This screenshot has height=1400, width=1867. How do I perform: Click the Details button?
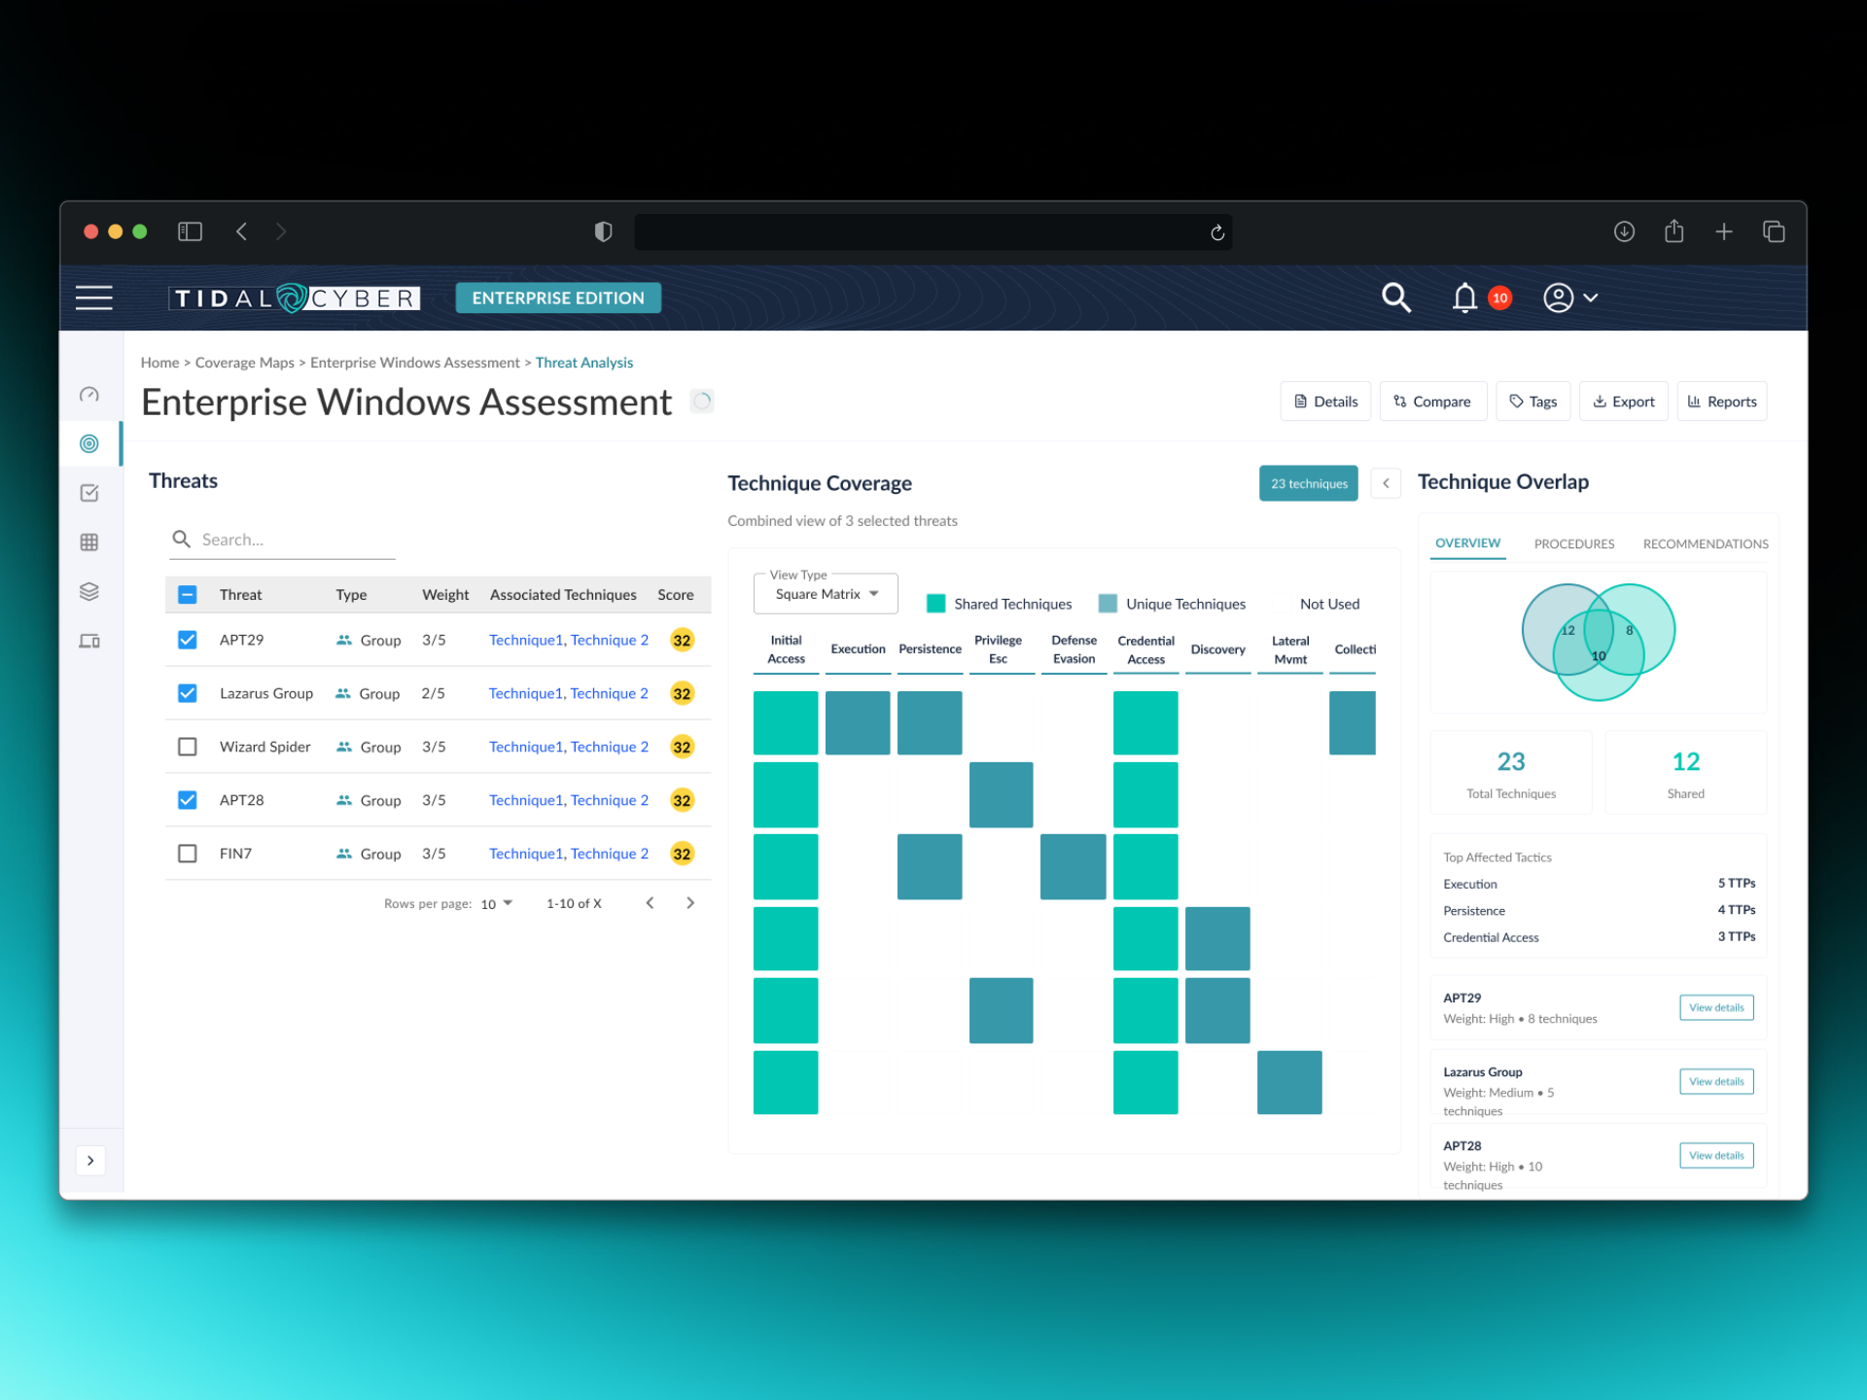click(x=1325, y=402)
